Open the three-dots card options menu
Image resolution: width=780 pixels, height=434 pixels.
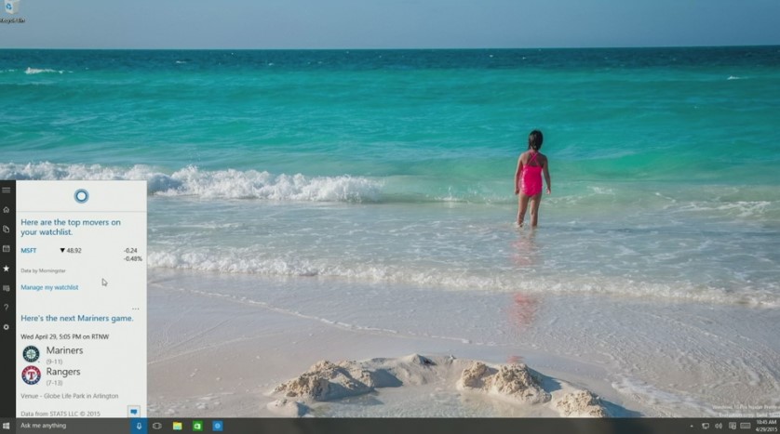click(x=136, y=309)
